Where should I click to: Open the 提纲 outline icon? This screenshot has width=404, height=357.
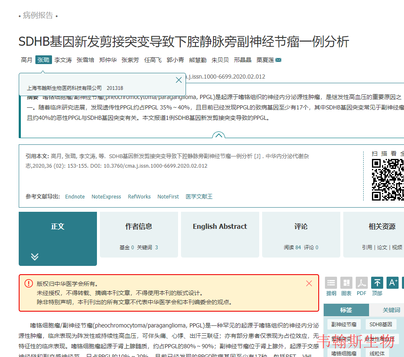coord(331,283)
